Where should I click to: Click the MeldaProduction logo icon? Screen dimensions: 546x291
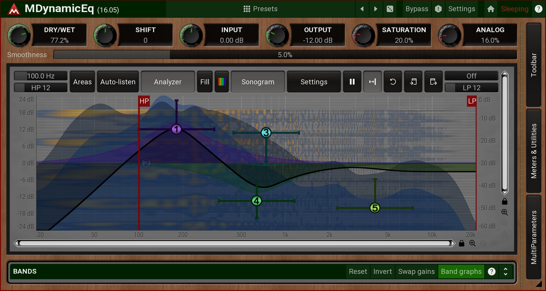14,9
